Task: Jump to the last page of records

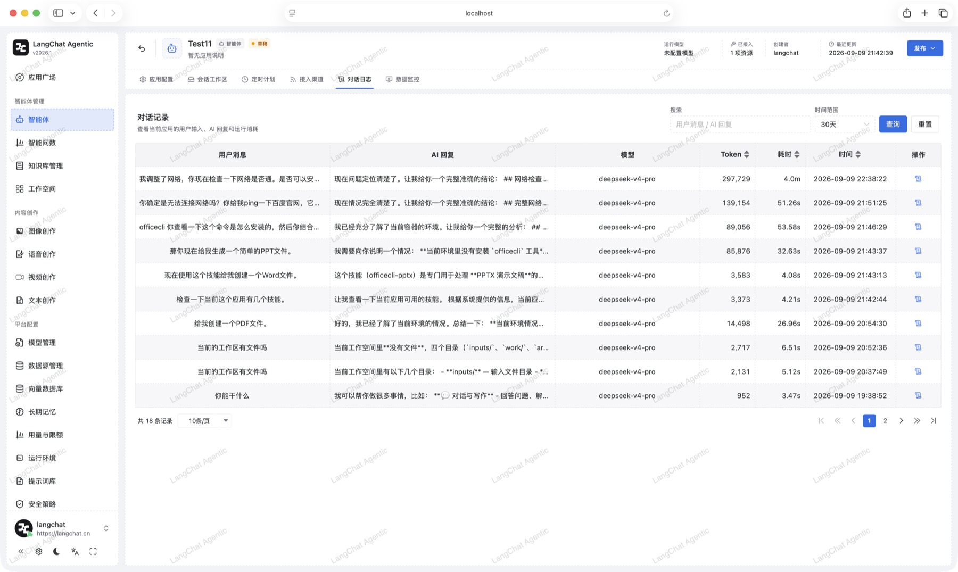Action: [x=933, y=420]
